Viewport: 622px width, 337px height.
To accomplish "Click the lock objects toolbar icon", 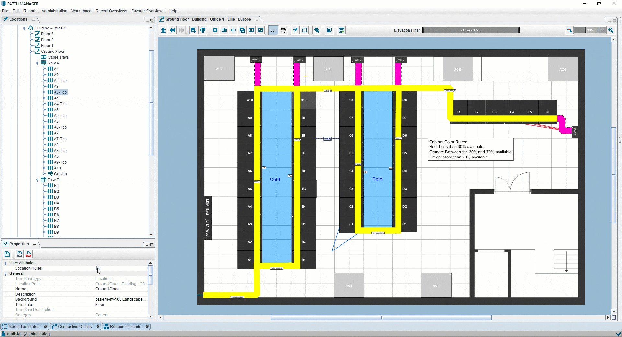I will click(x=251, y=30).
